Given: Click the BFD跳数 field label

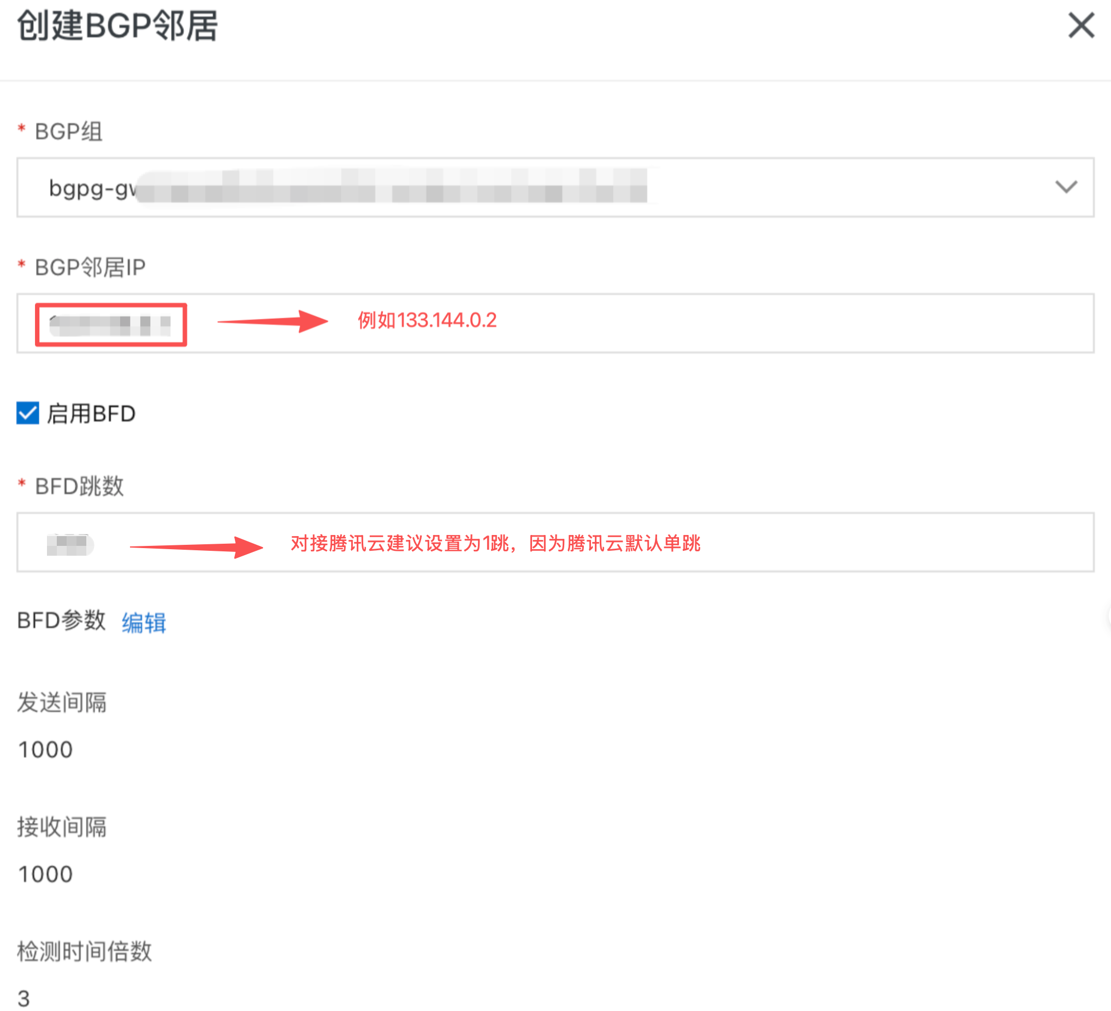Looking at the screenshot, I should [79, 486].
